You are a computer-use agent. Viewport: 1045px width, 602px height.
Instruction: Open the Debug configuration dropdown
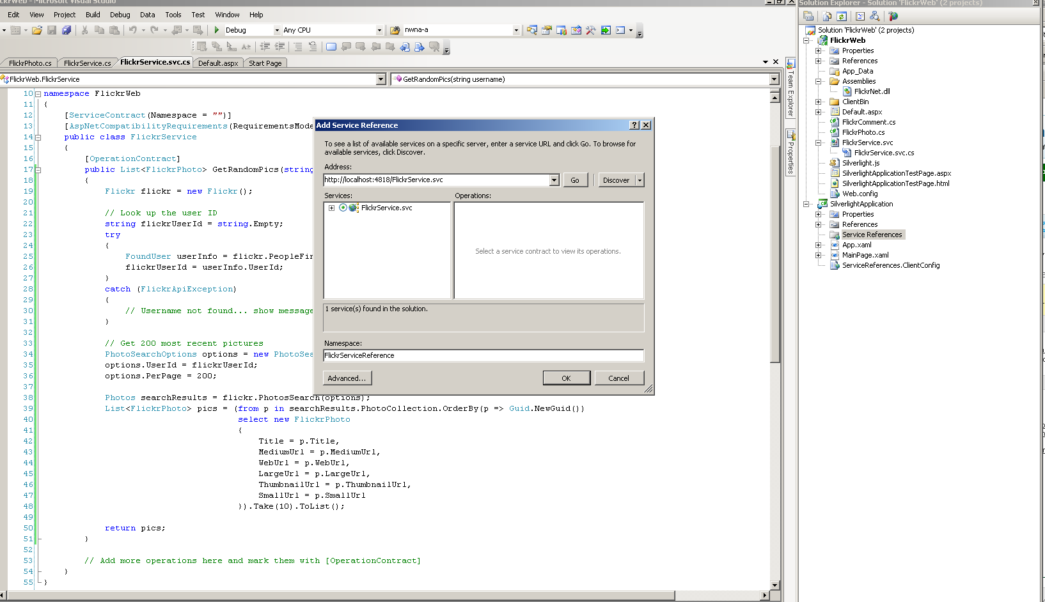(277, 30)
